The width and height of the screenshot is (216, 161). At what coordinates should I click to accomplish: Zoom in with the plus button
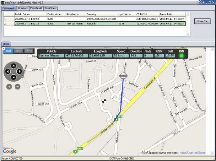pos(9,87)
